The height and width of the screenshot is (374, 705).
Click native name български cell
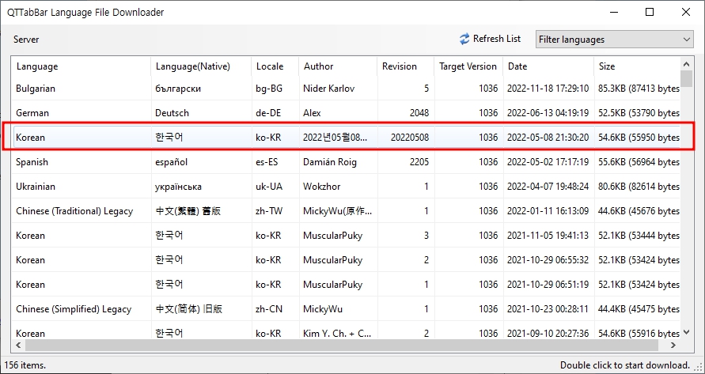[178, 89]
